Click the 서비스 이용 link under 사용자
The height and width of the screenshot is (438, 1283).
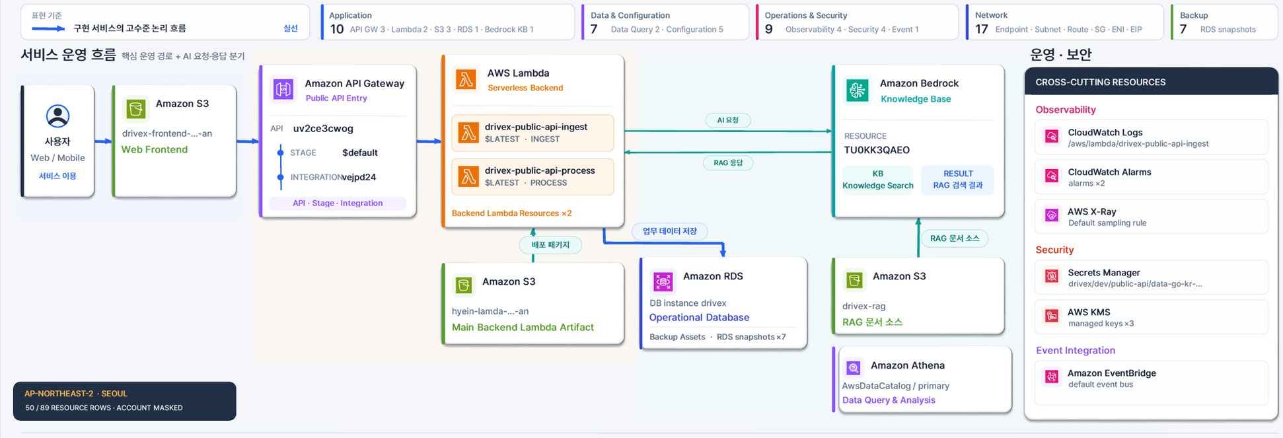(57, 176)
